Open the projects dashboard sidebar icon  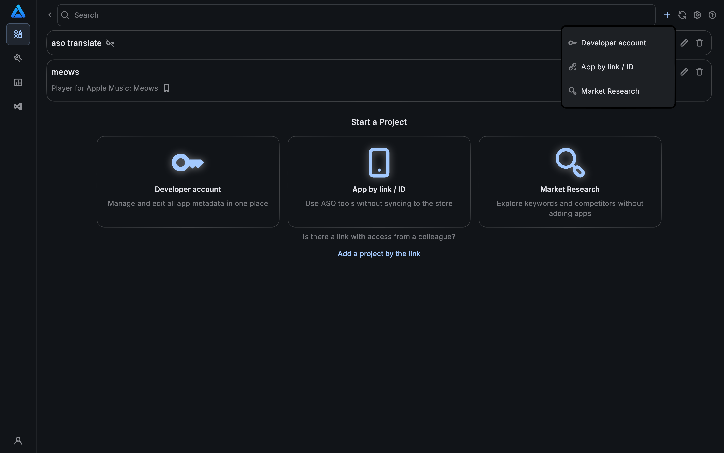click(18, 34)
